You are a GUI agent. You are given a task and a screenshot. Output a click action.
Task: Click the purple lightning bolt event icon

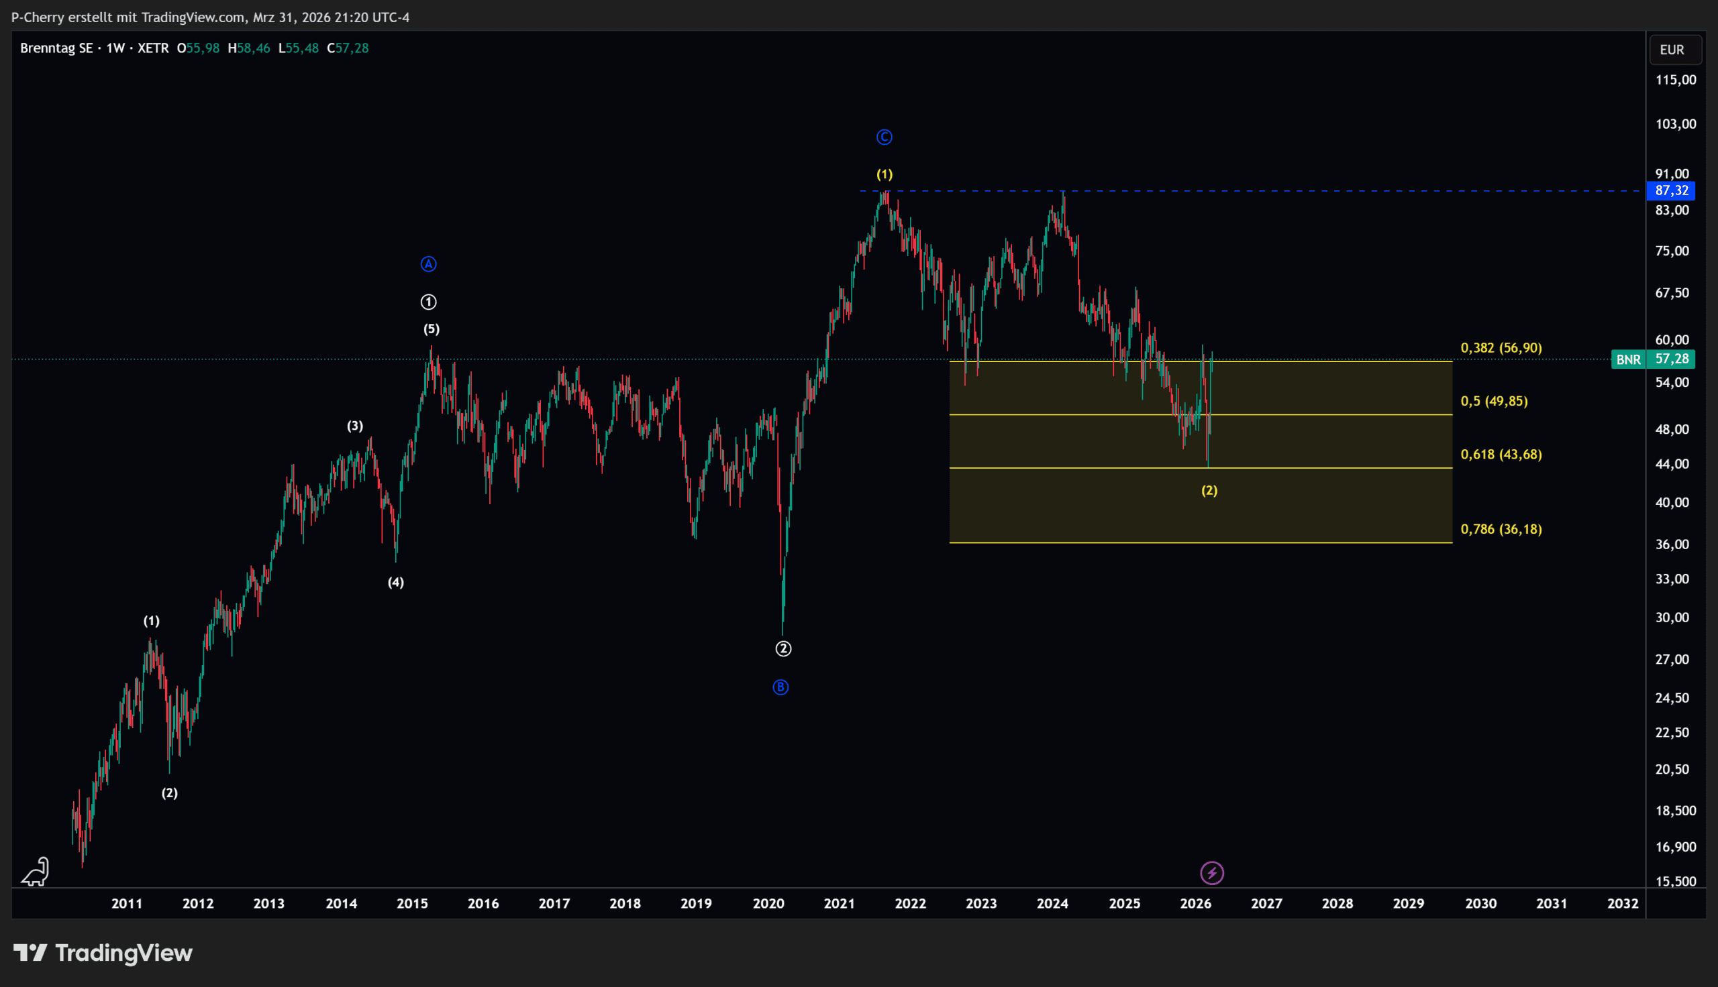coord(1211,872)
